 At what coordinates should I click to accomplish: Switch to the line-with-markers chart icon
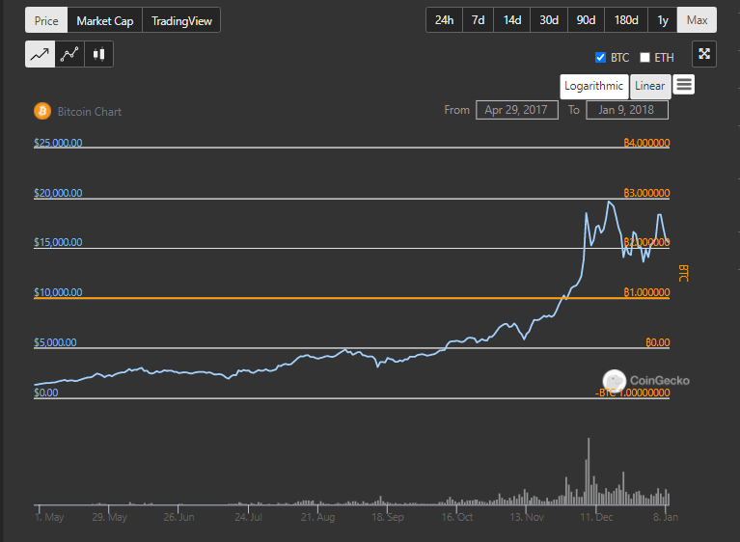pyautogui.click(x=69, y=54)
